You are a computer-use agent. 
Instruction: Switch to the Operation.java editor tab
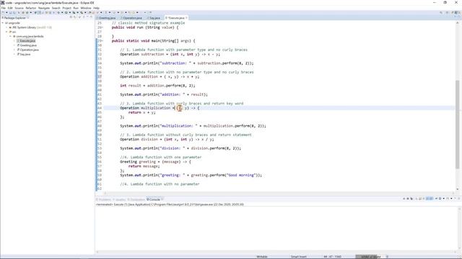[x=132, y=18]
